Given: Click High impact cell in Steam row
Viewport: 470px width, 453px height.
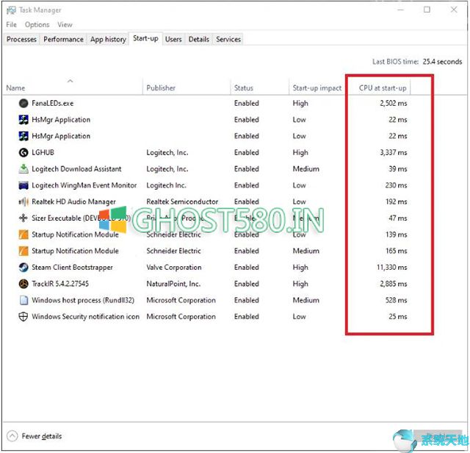Looking at the screenshot, I should pos(300,268).
